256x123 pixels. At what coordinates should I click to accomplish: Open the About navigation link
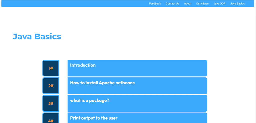pos(188,3)
